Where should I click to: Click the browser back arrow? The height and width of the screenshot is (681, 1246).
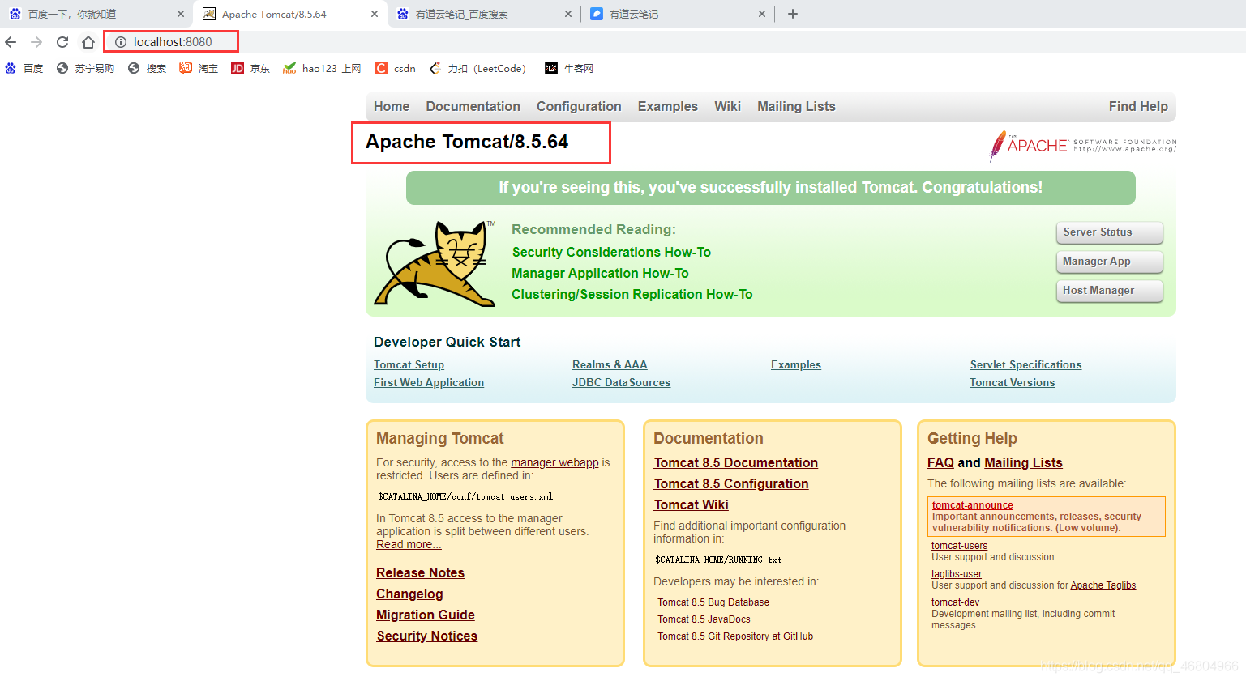pyautogui.click(x=11, y=42)
